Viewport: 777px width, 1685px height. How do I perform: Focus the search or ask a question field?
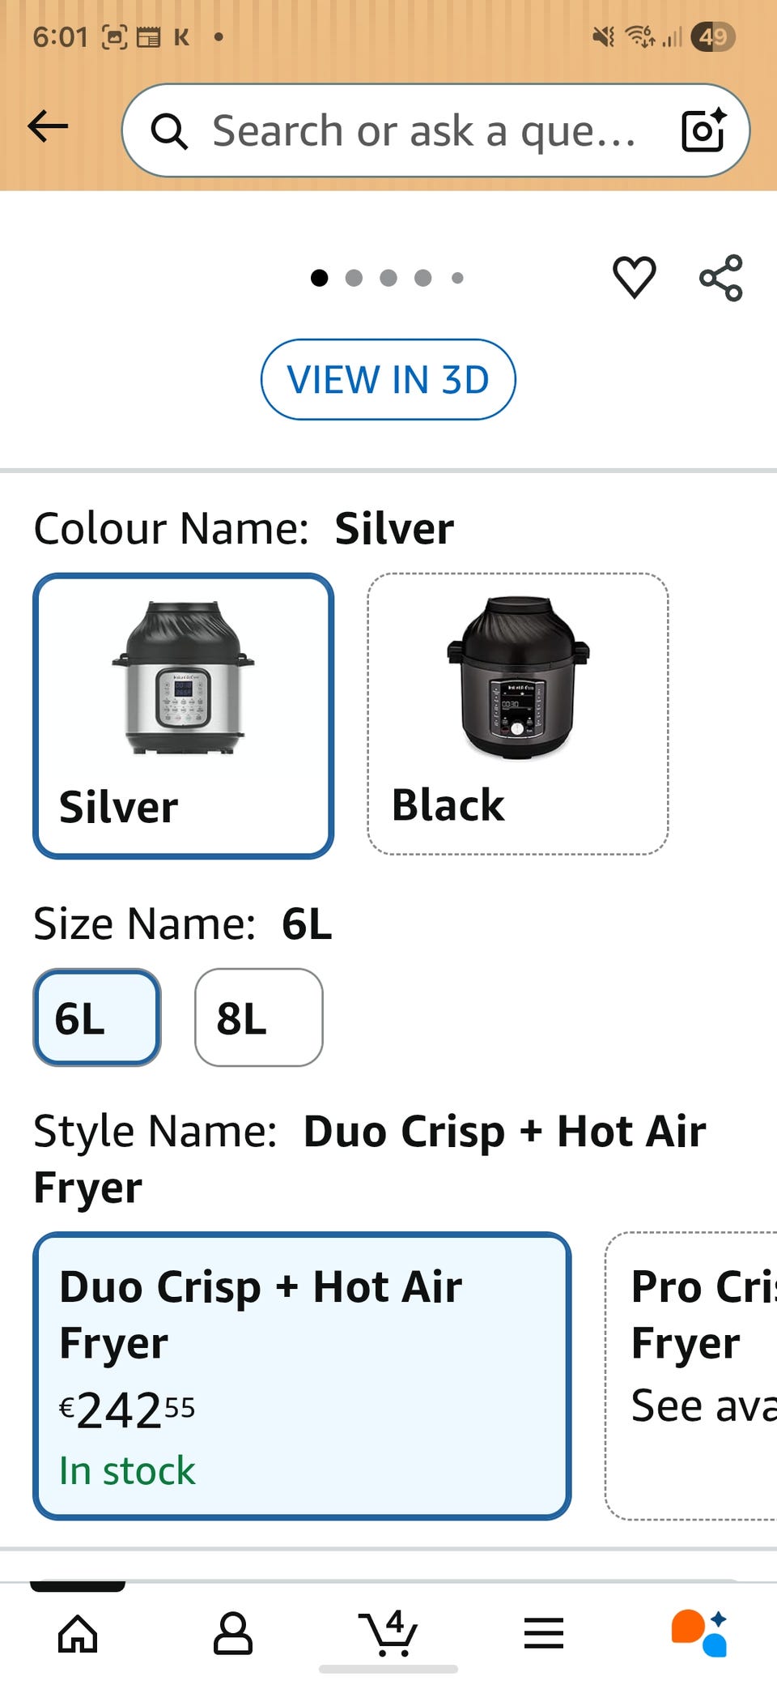click(x=425, y=131)
